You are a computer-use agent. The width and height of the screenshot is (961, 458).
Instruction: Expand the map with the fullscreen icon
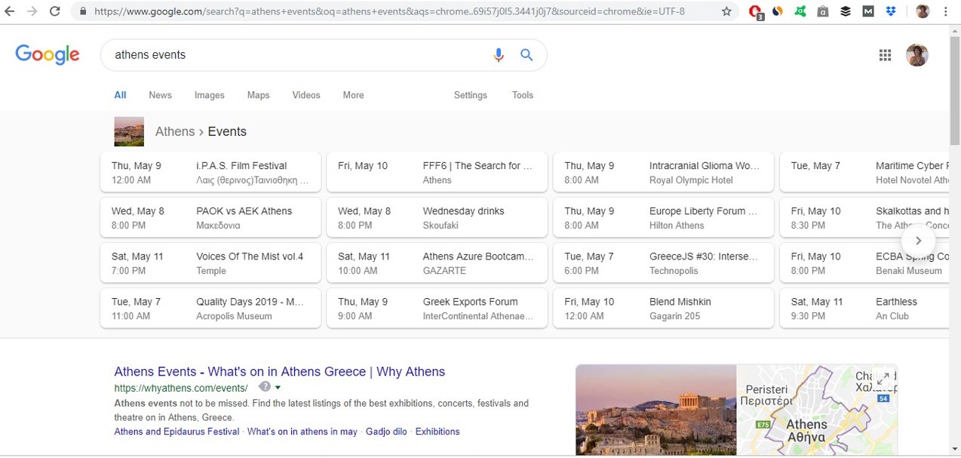[x=883, y=379]
